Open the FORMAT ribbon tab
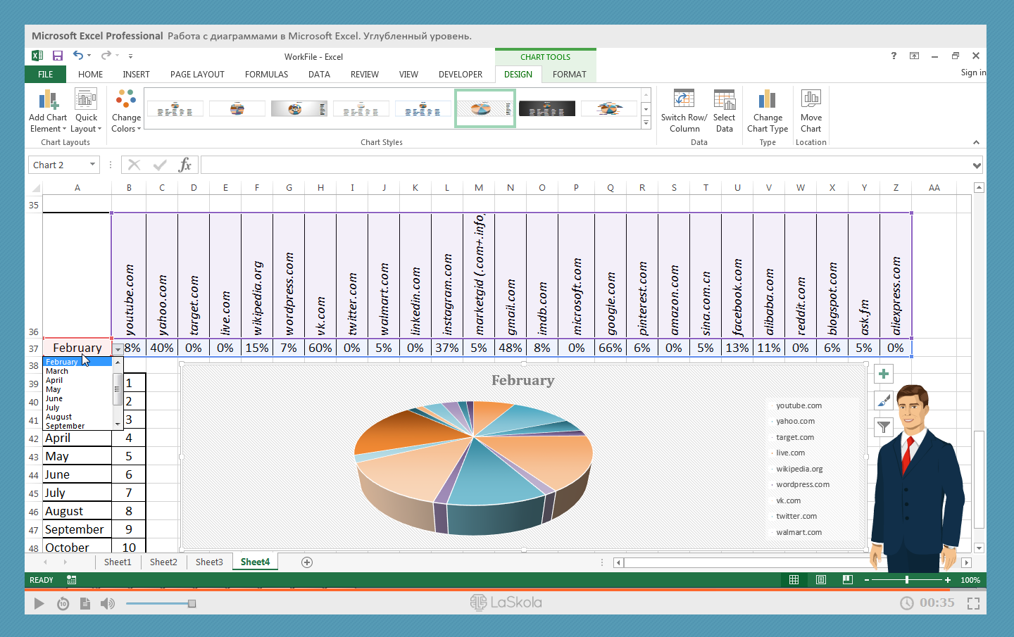Image resolution: width=1014 pixels, height=637 pixels. (x=569, y=74)
